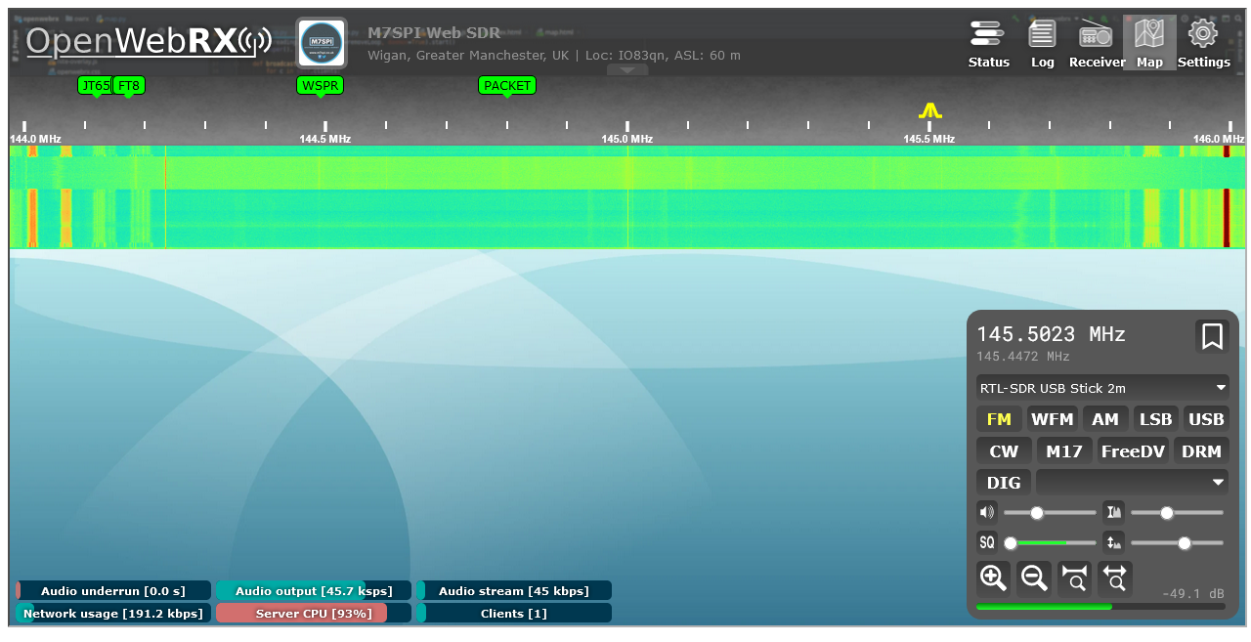Open the Map view icon
The image size is (1251, 642).
point(1149,44)
